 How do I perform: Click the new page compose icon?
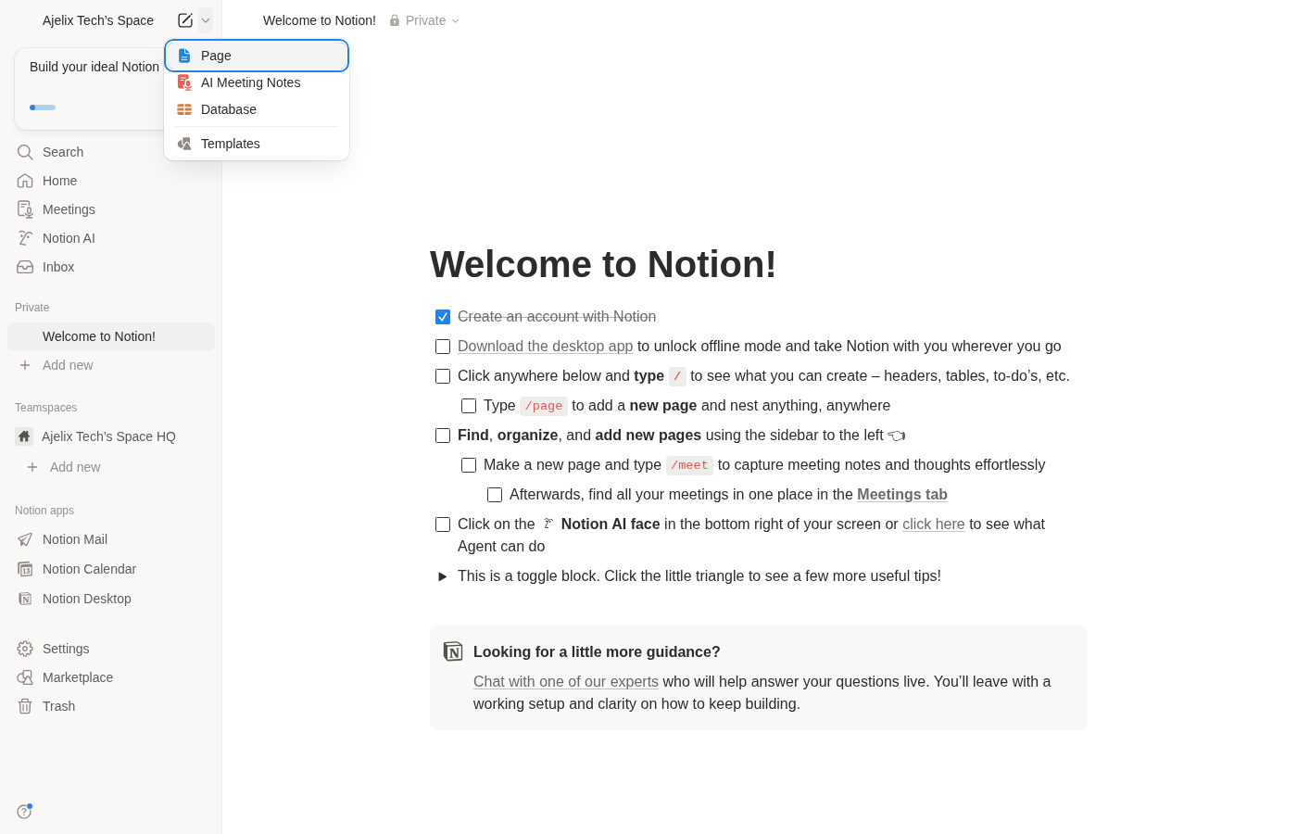[x=185, y=19]
